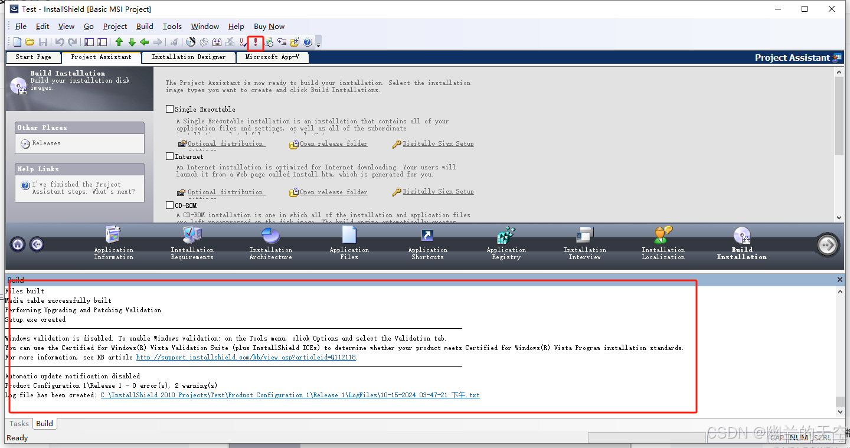Click the round Back button beside Home

(37, 244)
